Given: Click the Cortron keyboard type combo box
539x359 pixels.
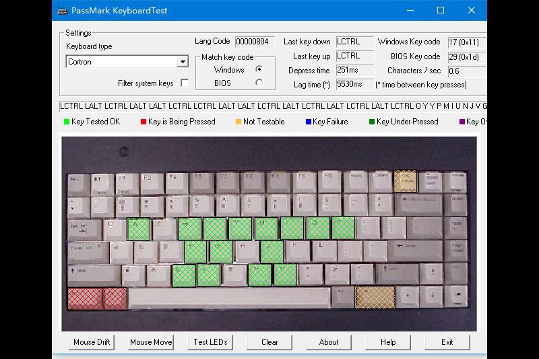Looking at the screenshot, I should [x=127, y=62].
